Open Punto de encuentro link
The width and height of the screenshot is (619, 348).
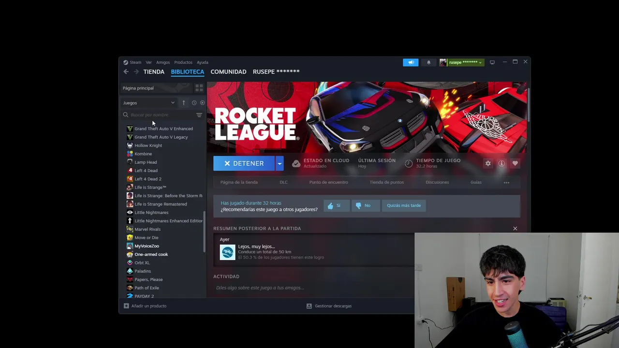328,182
